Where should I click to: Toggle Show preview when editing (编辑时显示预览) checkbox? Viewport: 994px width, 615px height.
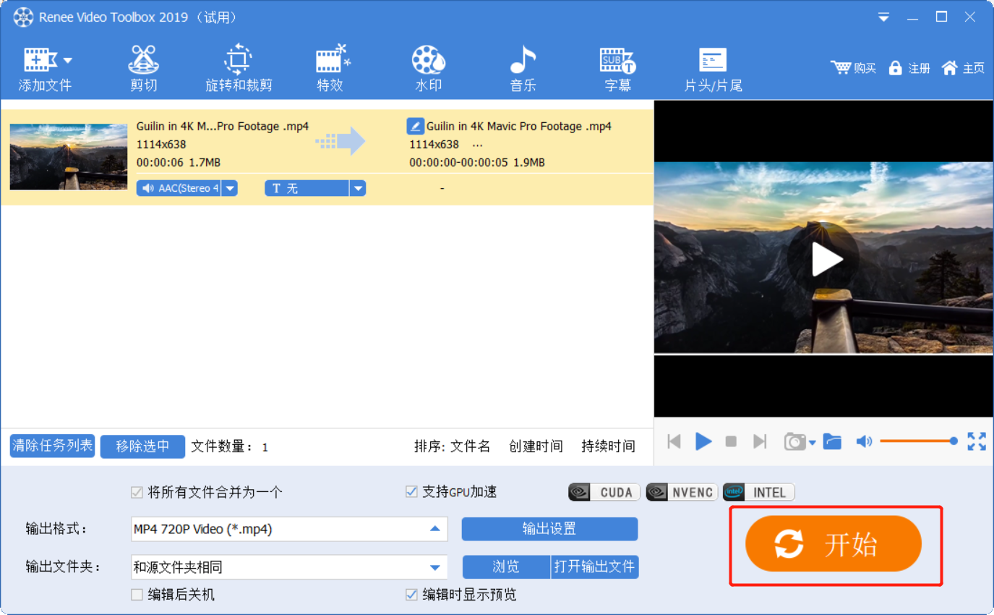pos(411,595)
